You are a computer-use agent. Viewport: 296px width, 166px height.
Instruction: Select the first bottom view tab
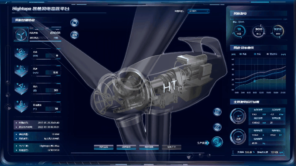click(x=104, y=147)
